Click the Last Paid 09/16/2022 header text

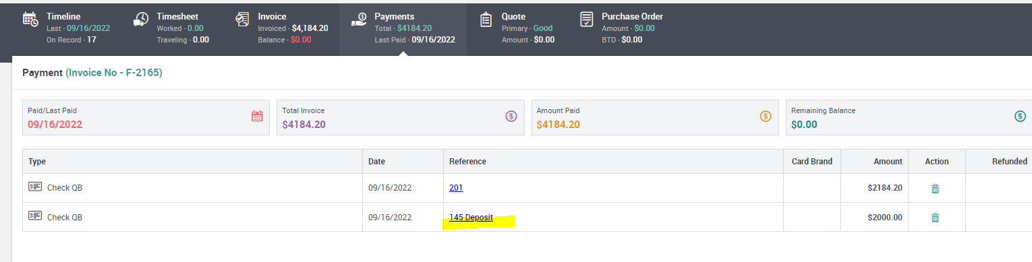point(415,40)
